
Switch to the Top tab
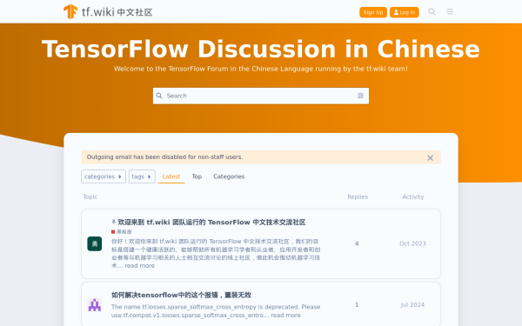point(197,176)
